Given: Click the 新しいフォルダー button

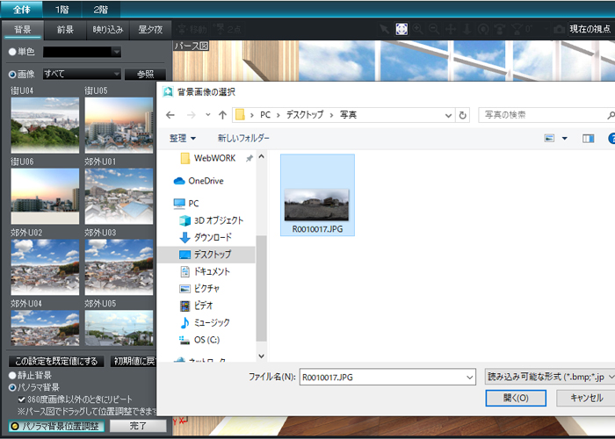Looking at the screenshot, I should tap(243, 138).
